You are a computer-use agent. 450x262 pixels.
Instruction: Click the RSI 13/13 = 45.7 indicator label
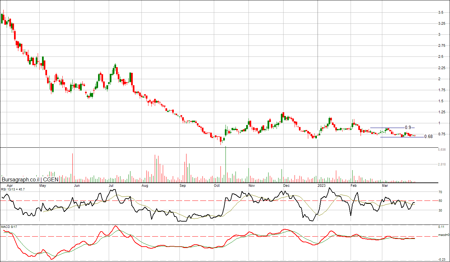coord(13,189)
